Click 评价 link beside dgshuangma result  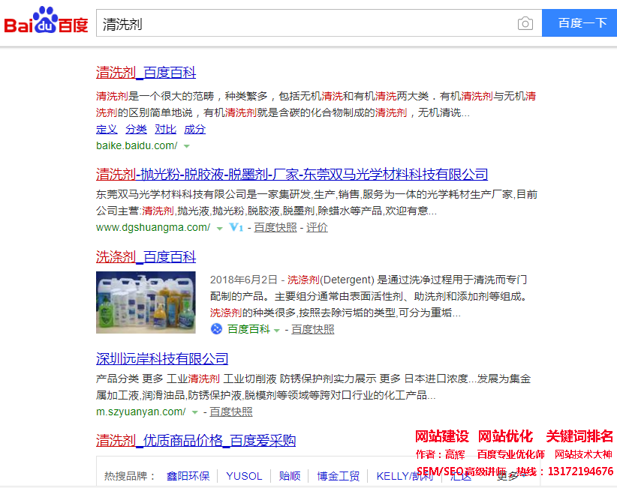(317, 227)
